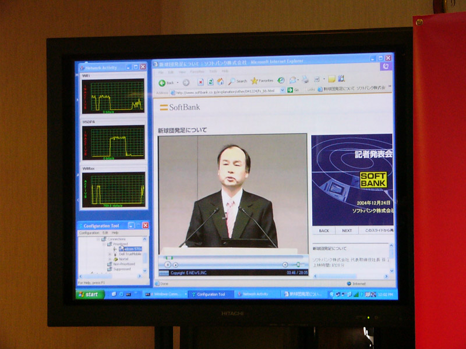Select Non-Prioritized in the connections tree
Image resolution: width=466 pixels, height=349 pixels.
[124, 264]
